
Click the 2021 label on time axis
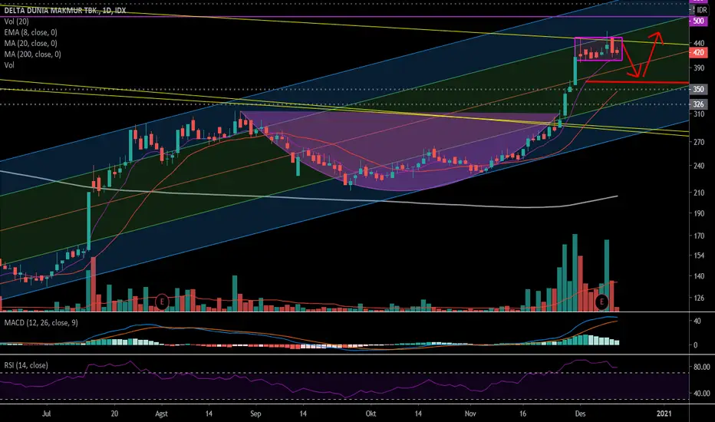(664, 414)
